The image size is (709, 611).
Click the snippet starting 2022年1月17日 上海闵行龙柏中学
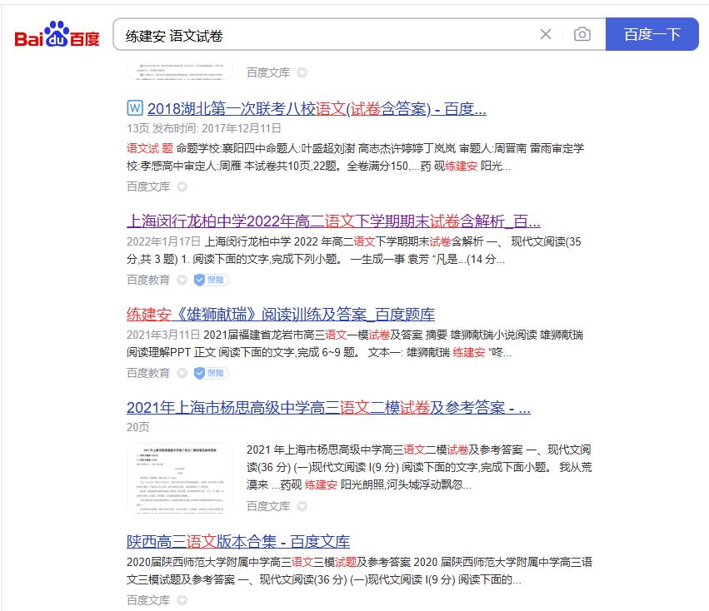click(x=354, y=251)
